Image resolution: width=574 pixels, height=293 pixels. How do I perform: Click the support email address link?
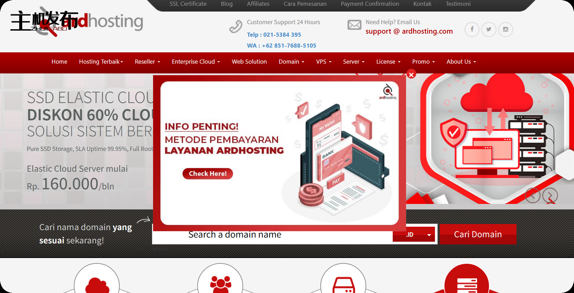click(x=409, y=31)
